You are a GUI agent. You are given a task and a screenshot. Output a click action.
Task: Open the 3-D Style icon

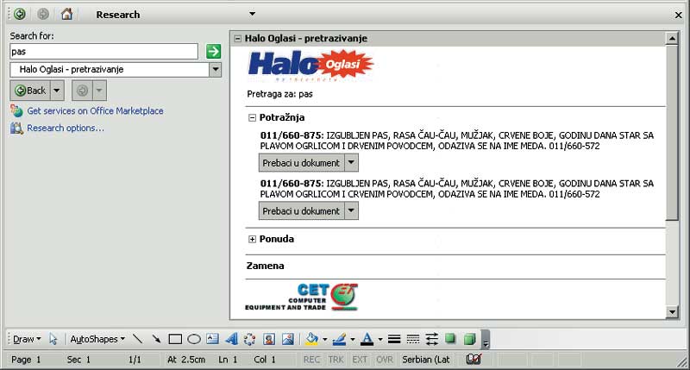(x=469, y=339)
